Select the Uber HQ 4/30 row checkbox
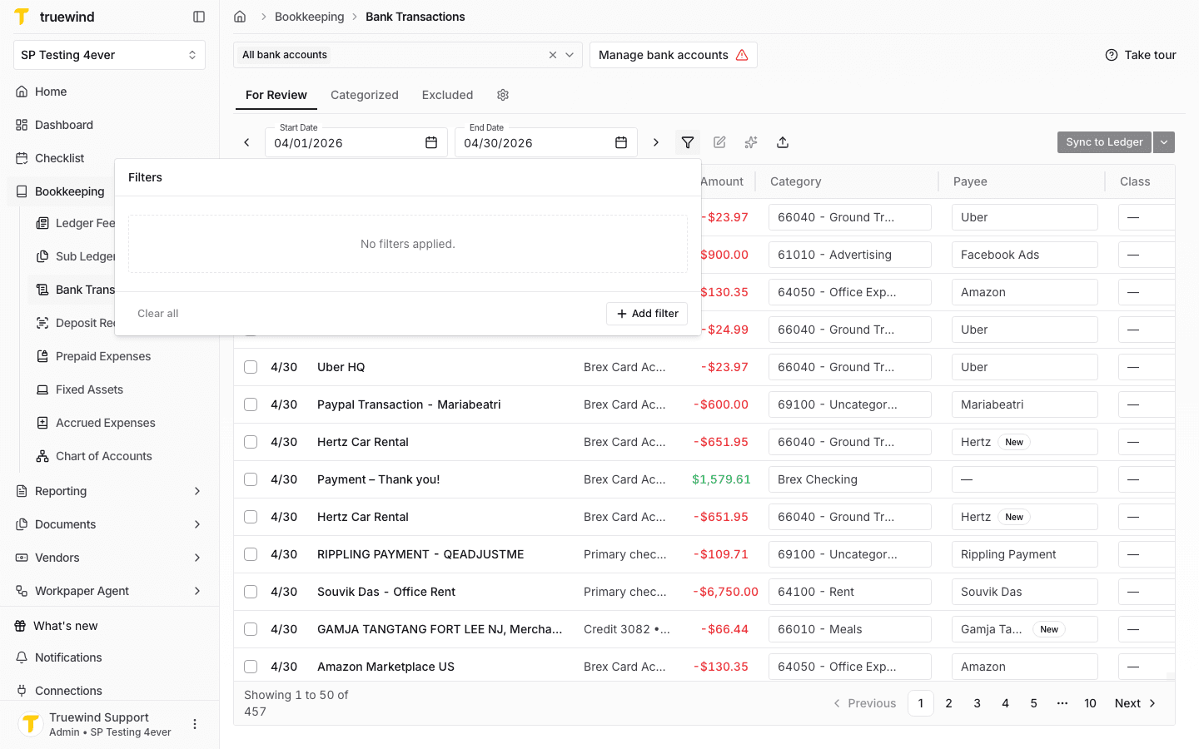Image resolution: width=1199 pixels, height=749 pixels. 251,367
